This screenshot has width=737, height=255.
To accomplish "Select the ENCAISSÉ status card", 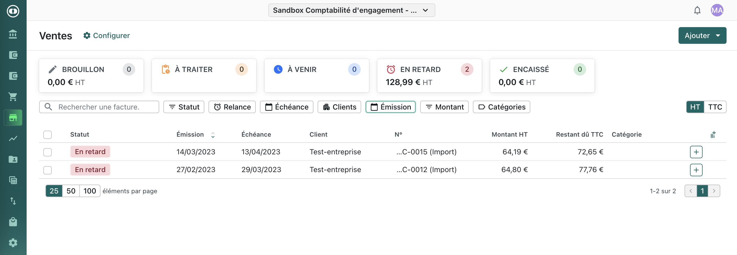I will coord(542,75).
